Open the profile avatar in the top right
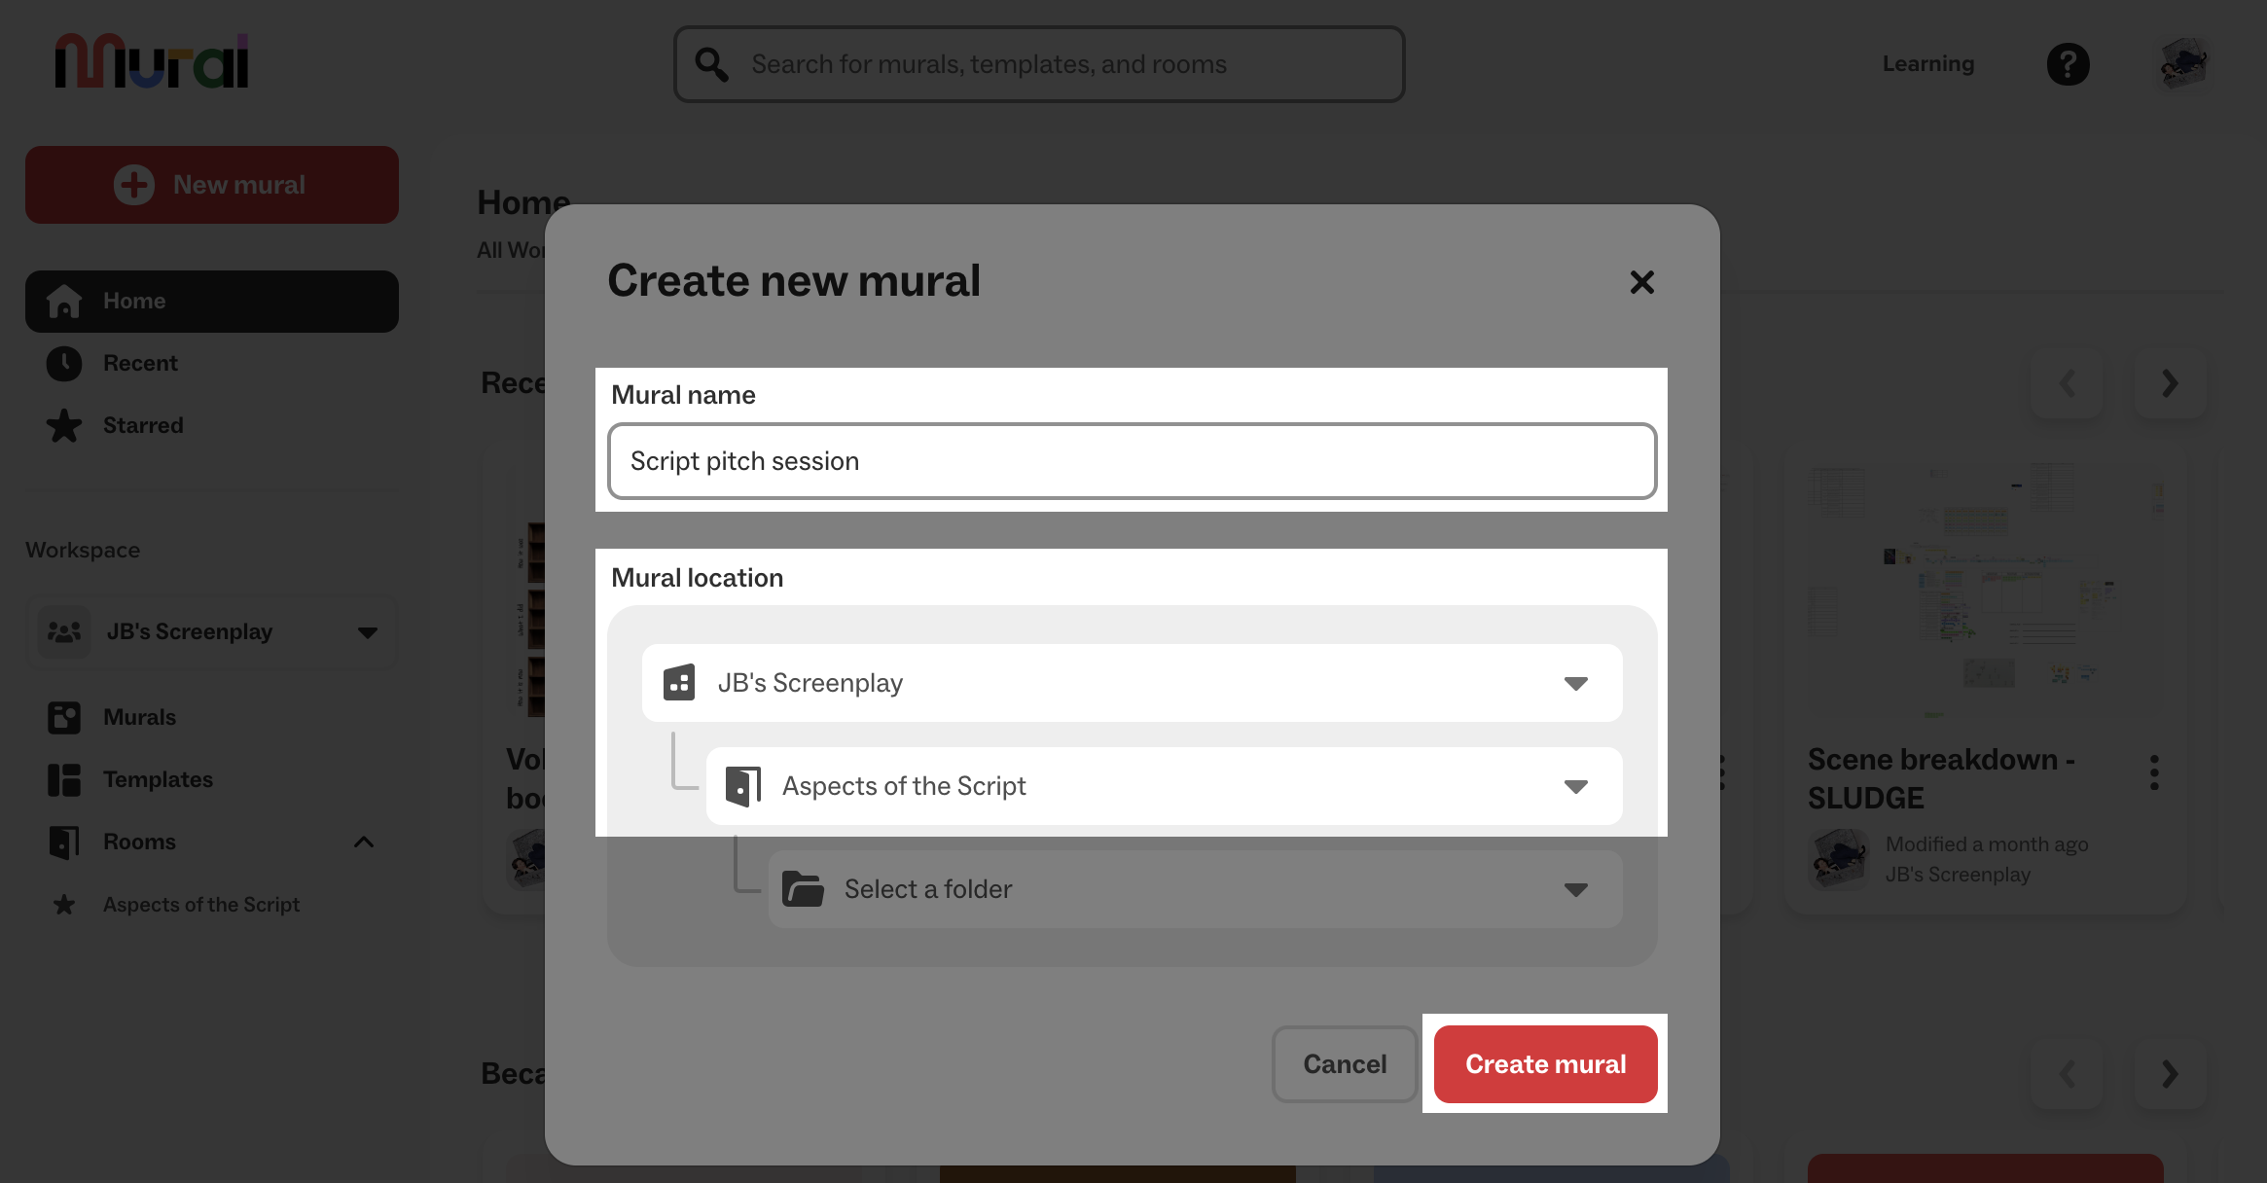 tap(2182, 63)
